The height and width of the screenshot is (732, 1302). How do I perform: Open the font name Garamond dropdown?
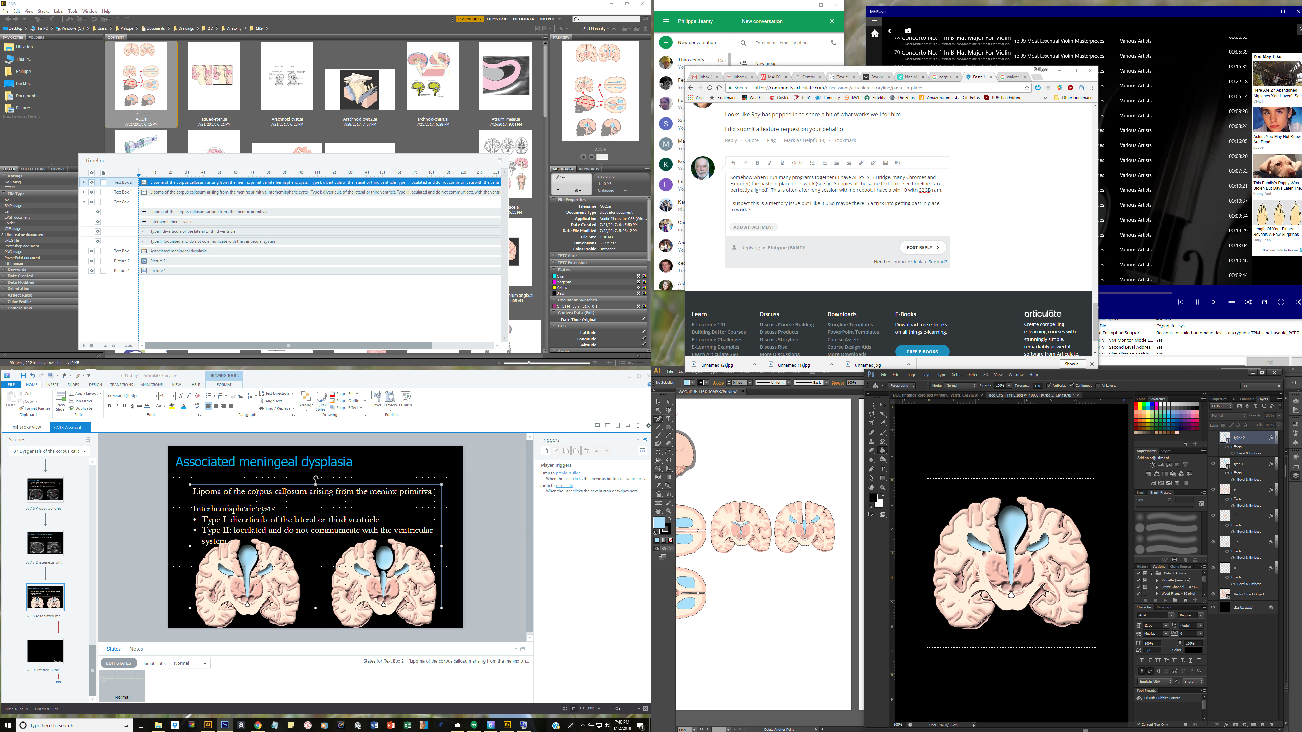click(x=156, y=395)
